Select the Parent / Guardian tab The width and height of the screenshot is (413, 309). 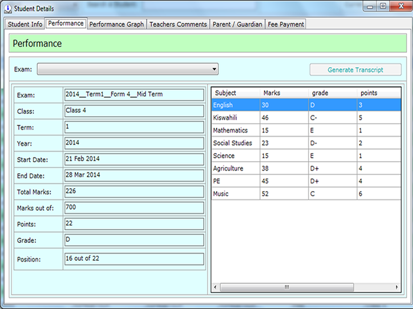[x=237, y=24]
